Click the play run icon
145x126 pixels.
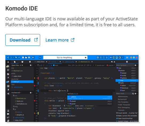(33, 58)
